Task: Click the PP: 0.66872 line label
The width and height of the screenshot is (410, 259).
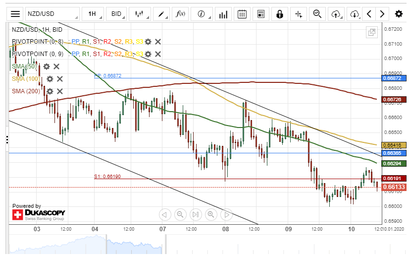Action: [x=108, y=76]
